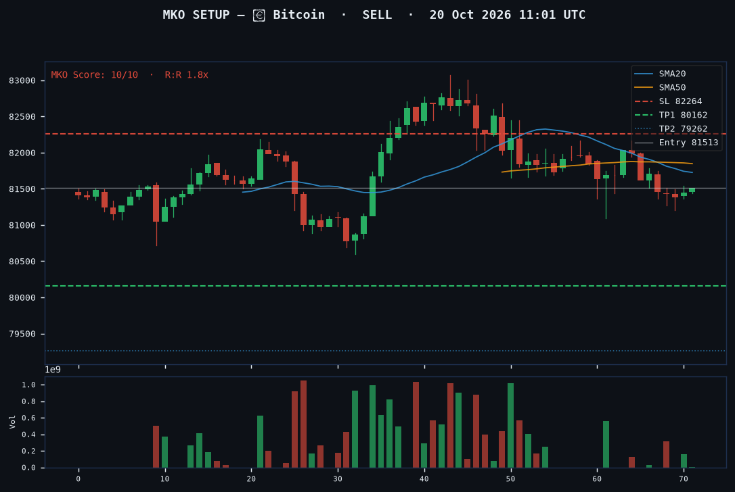Click the 20 Oct 2026 11:01 UTC timestamp

[x=507, y=15]
